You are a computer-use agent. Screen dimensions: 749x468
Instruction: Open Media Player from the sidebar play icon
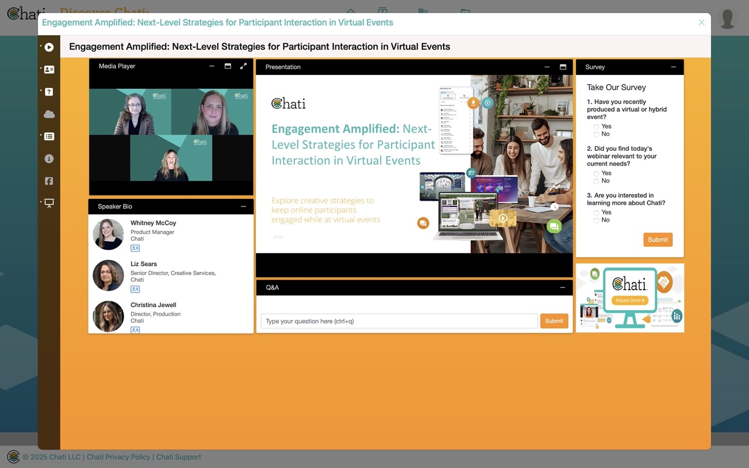(x=49, y=47)
